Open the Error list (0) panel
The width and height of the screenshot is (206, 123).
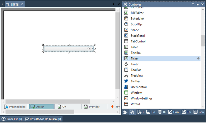12,119
